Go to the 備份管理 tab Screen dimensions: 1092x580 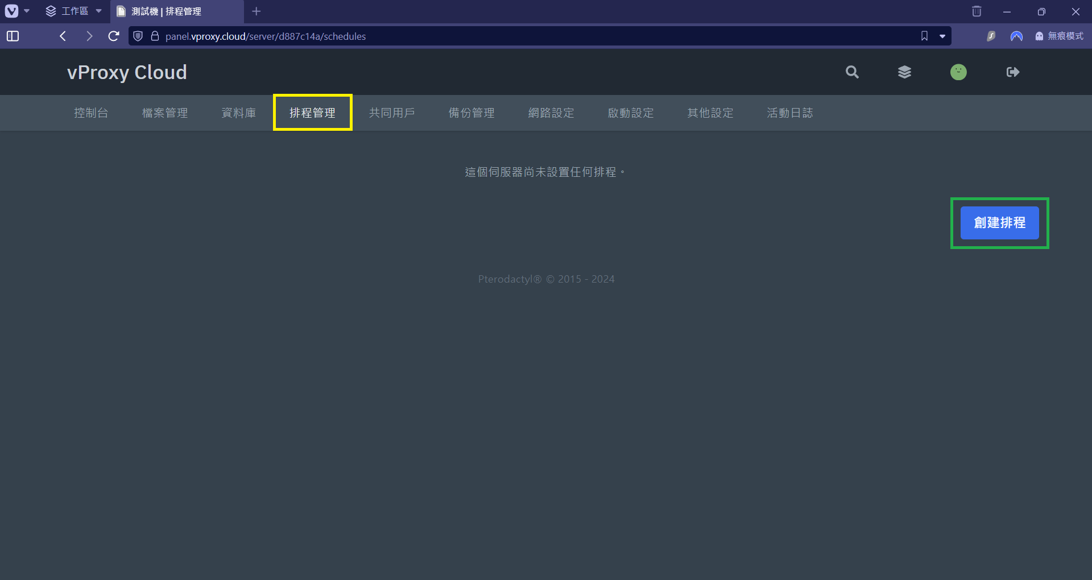(471, 113)
